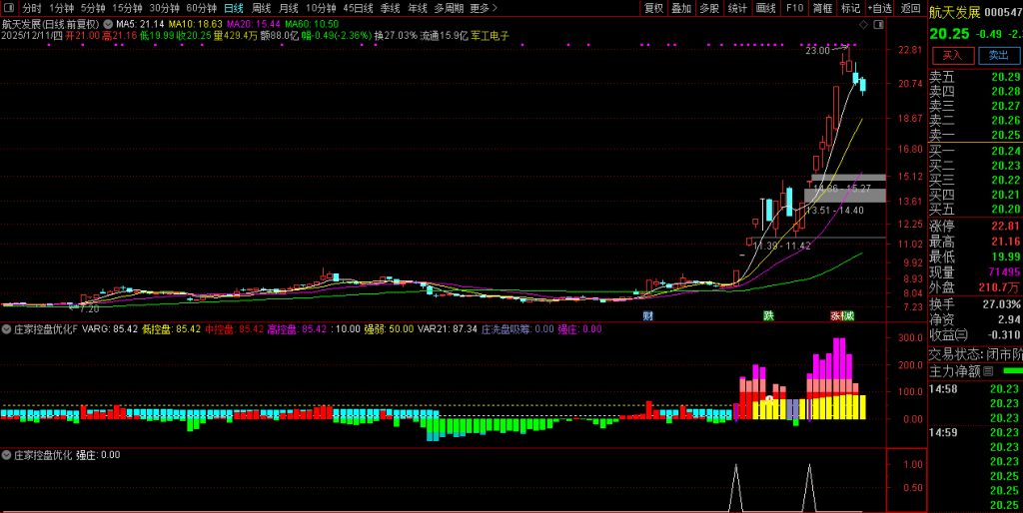Click the MA10: 18.63 label

pos(196,24)
